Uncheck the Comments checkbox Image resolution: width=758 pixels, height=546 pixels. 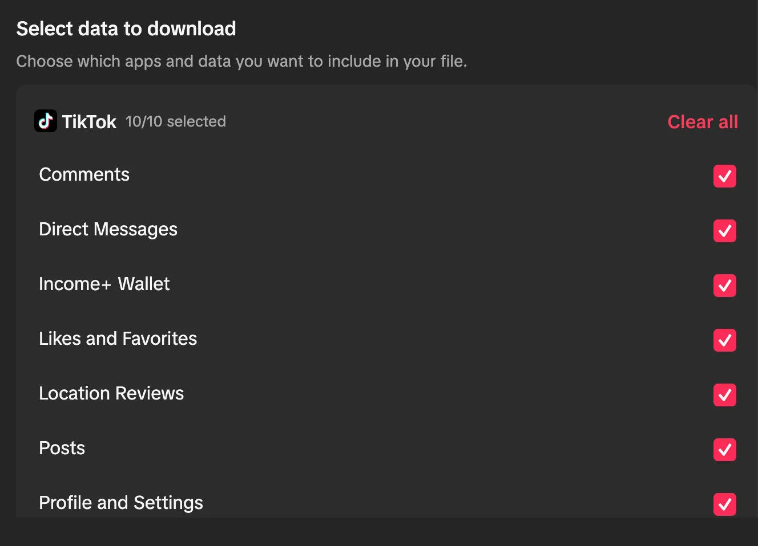(724, 176)
